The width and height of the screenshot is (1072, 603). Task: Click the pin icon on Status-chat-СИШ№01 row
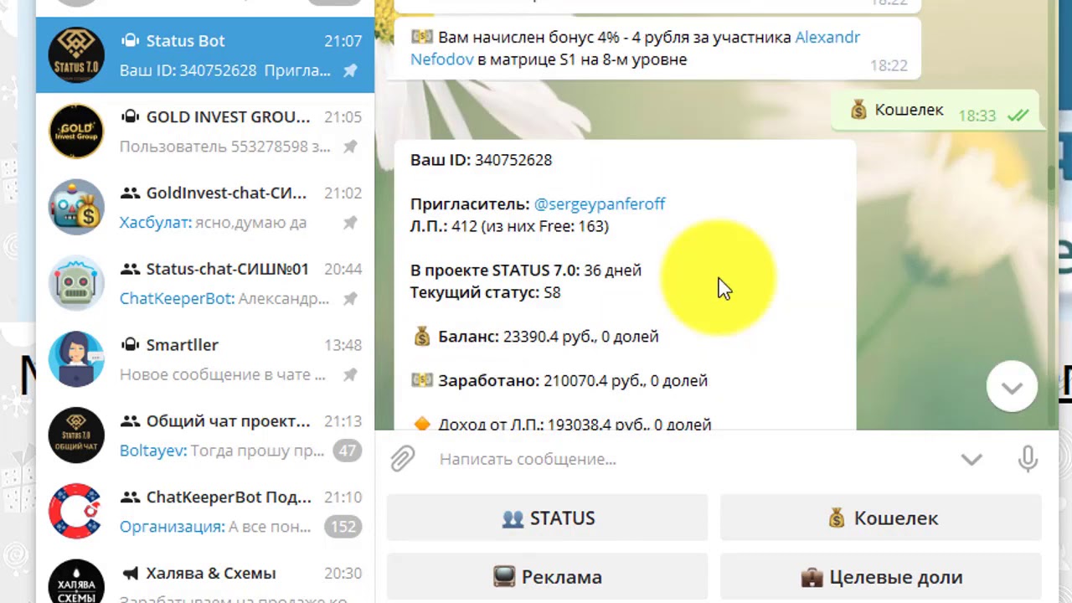[x=351, y=299]
